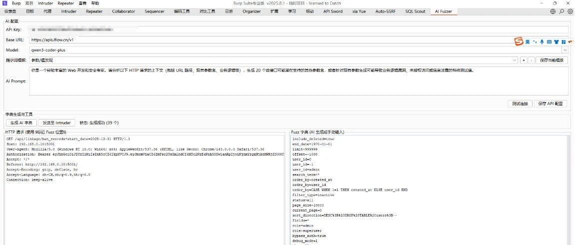Click the limit=999999 fuzz entry
575x245 pixels.
pyautogui.click(x=305, y=149)
